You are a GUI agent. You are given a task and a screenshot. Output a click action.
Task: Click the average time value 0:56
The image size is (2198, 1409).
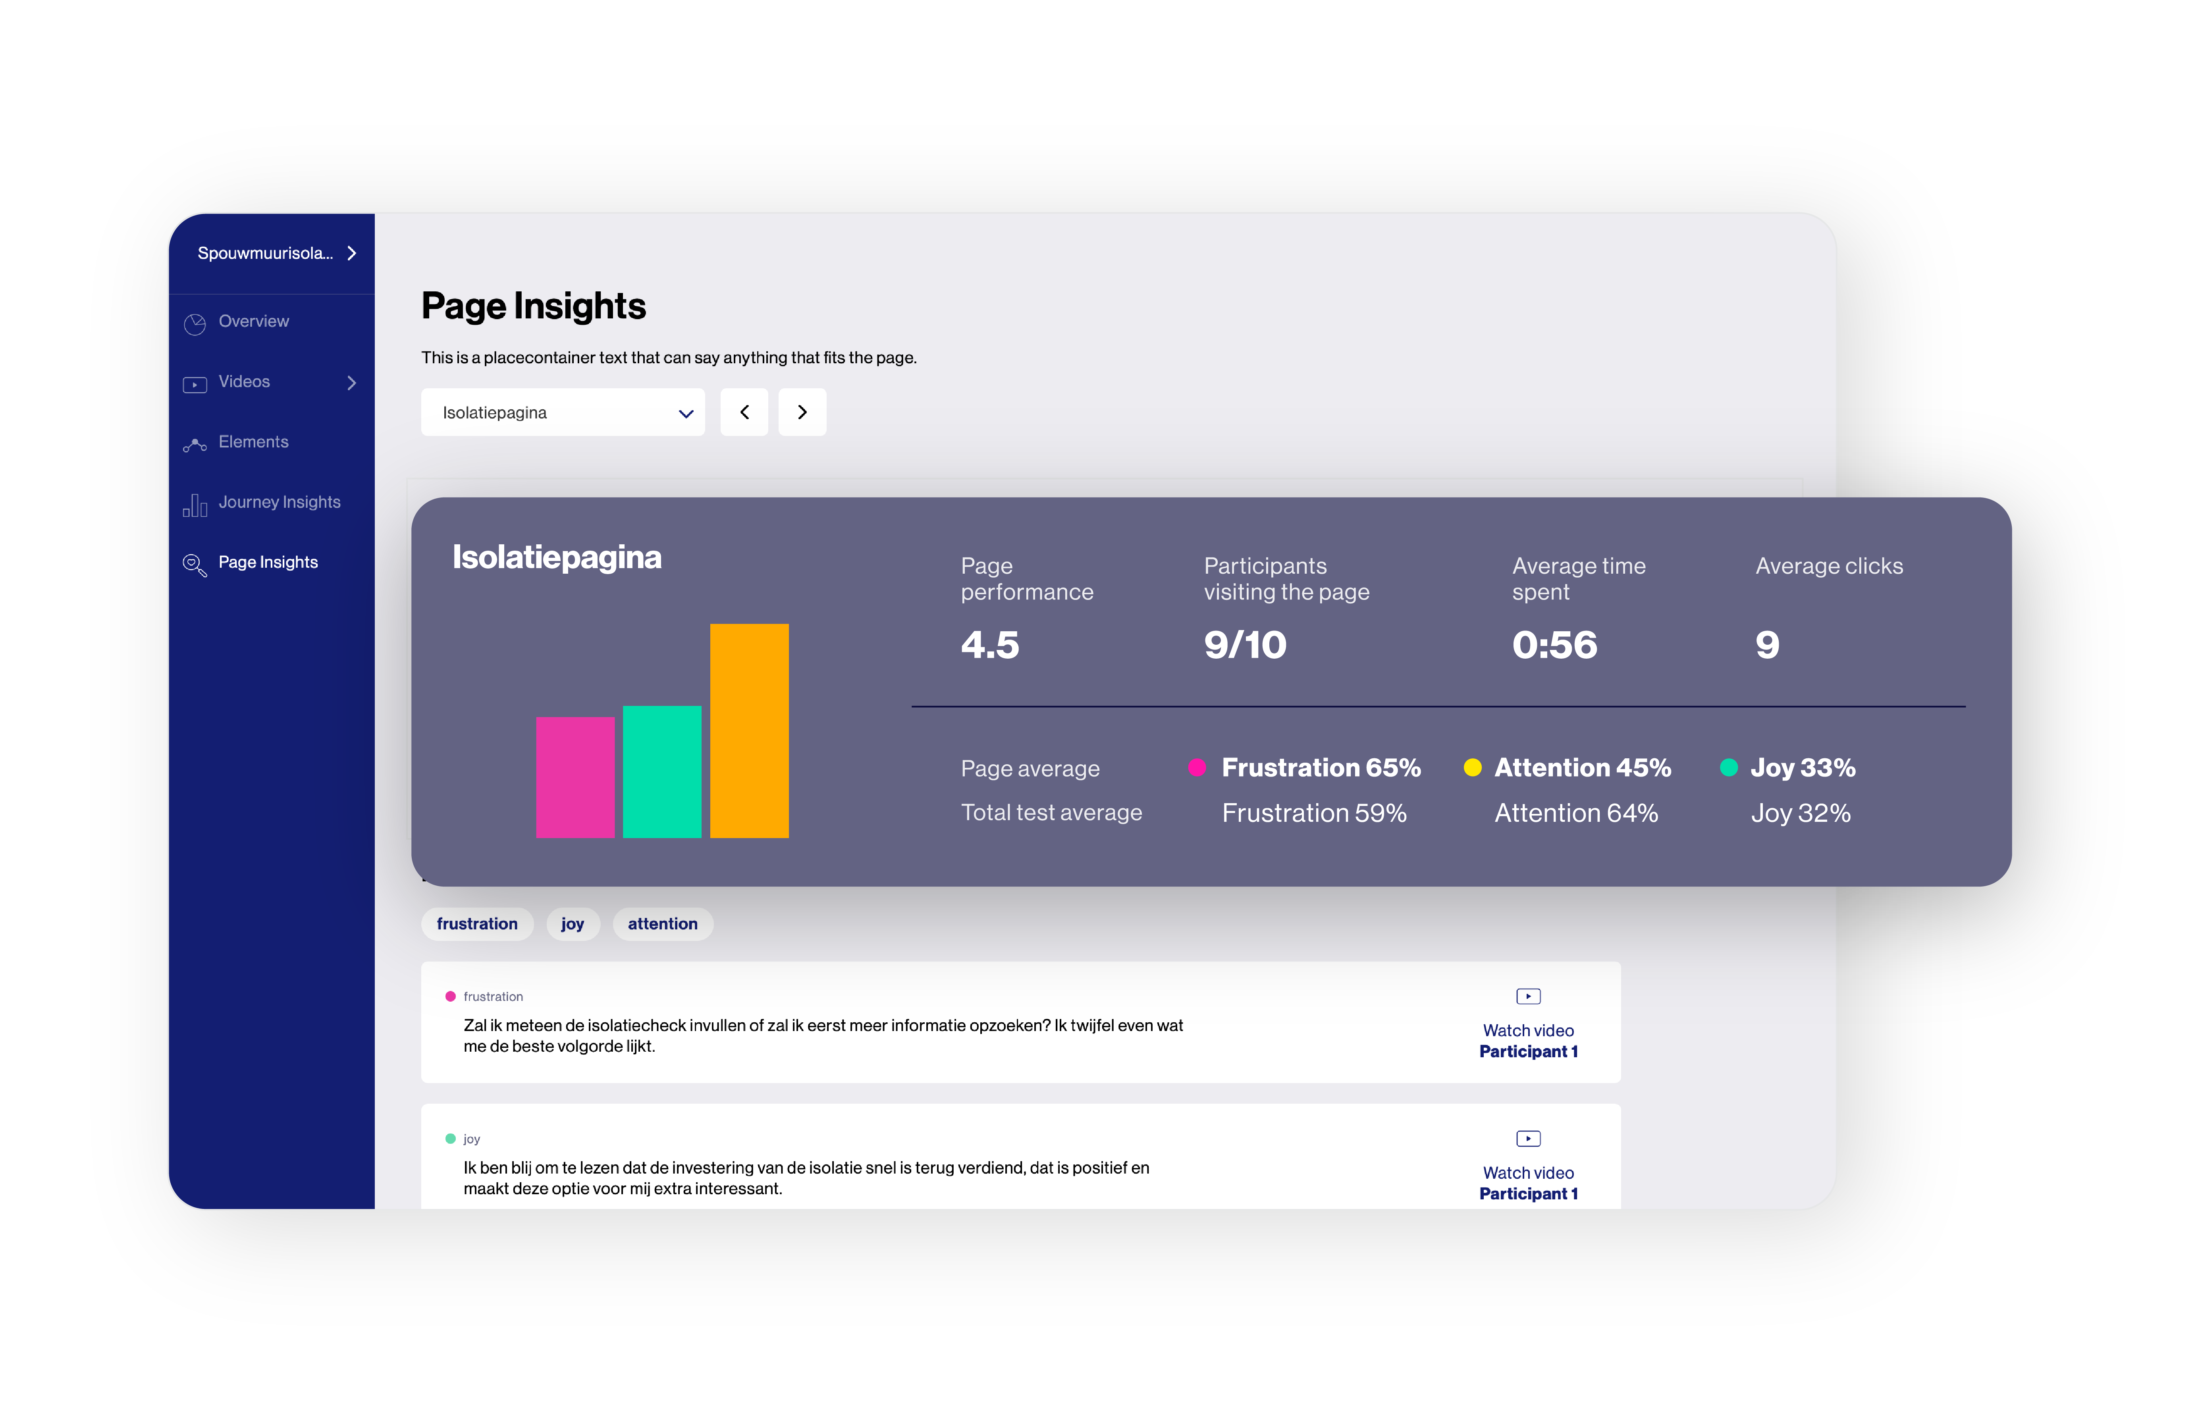[1555, 646]
